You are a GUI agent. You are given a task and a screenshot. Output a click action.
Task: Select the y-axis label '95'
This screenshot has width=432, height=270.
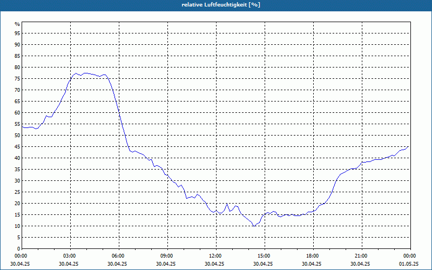pos(17,33)
